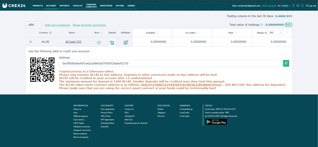Open Coinmarketcap rankings link

click(186, 109)
